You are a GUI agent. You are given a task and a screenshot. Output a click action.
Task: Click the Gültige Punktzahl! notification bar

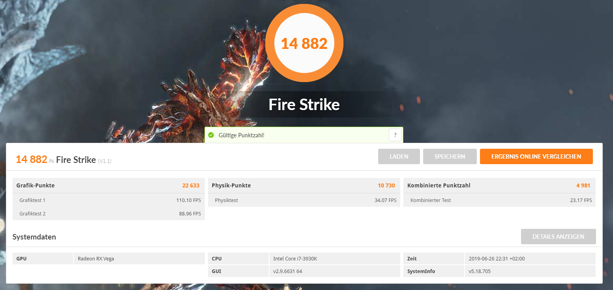pos(304,135)
